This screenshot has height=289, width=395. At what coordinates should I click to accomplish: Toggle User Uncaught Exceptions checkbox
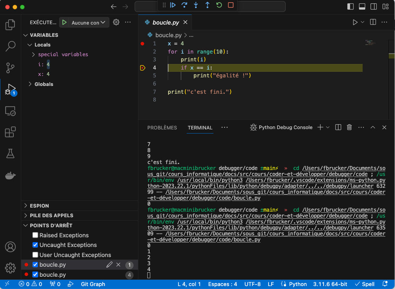pyautogui.click(x=35, y=255)
